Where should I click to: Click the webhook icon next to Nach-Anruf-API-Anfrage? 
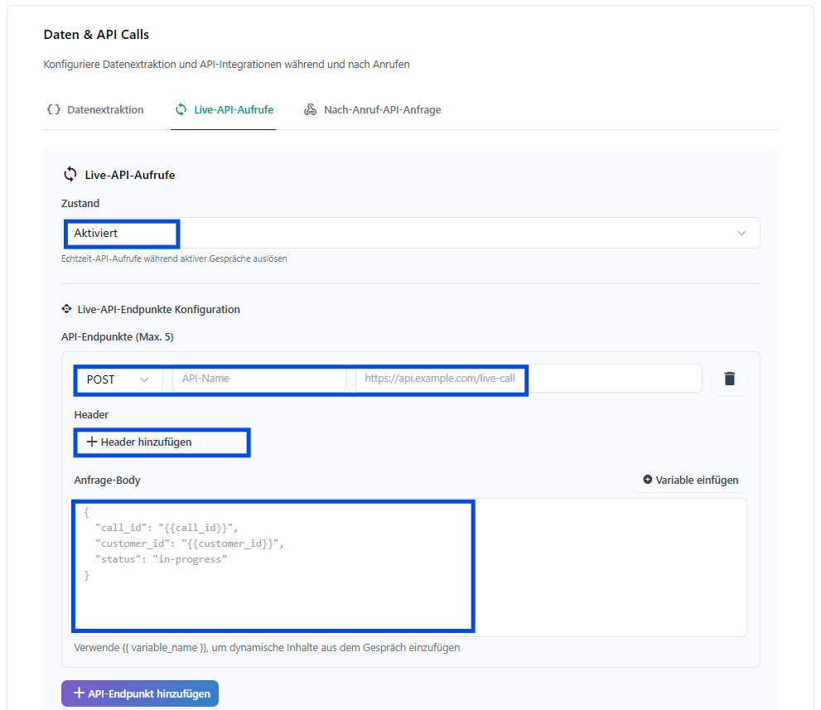click(311, 109)
